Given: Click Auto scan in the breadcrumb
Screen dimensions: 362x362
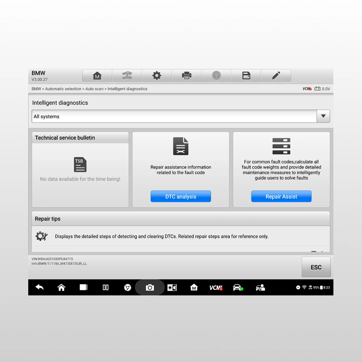Looking at the screenshot, I should pos(94,89).
